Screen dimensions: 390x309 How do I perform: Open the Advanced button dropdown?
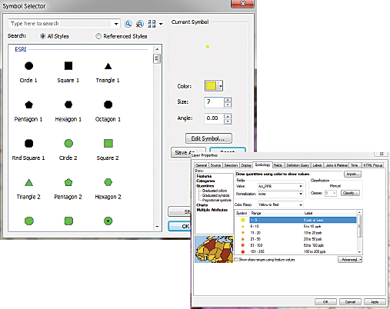(360, 260)
